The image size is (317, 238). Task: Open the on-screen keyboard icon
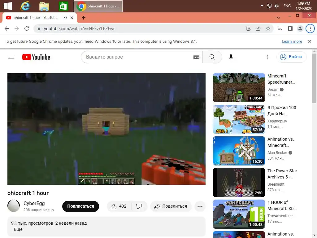[196, 57]
